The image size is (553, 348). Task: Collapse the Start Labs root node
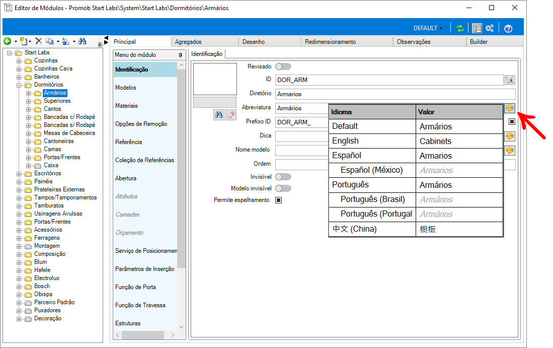click(9, 53)
